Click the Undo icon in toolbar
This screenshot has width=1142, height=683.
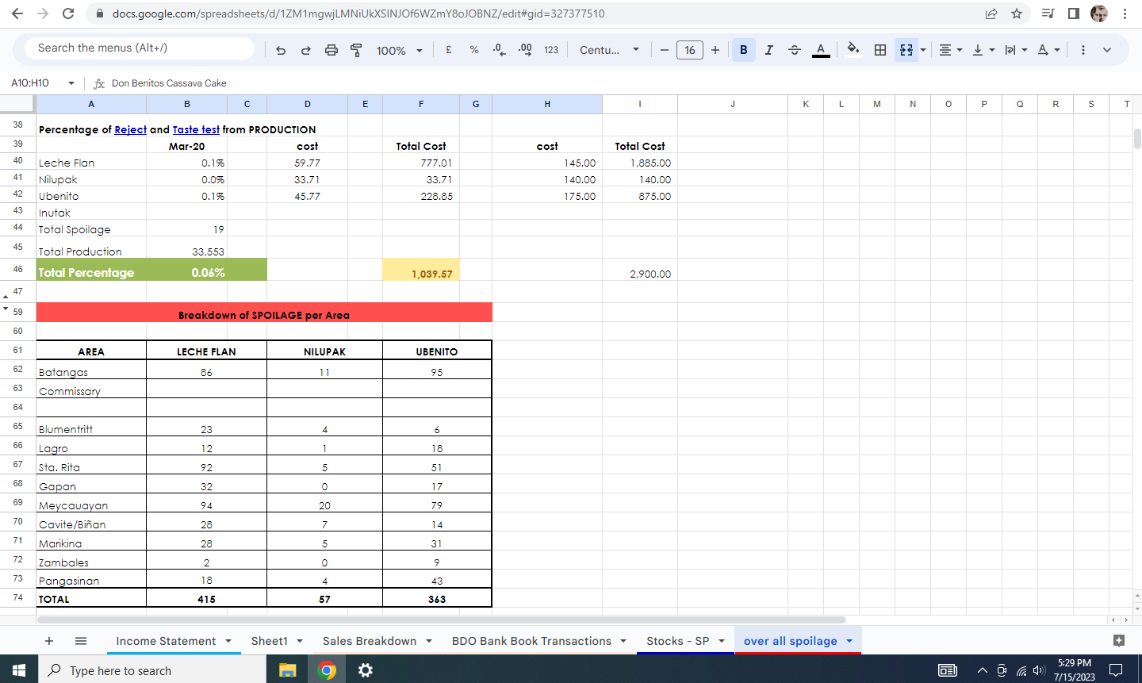click(x=281, y=50)
